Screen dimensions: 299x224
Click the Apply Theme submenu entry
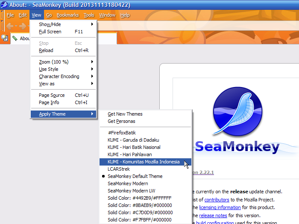pos(64,114)
